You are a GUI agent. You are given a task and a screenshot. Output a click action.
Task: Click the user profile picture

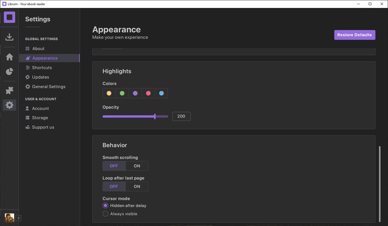point(9,218)
